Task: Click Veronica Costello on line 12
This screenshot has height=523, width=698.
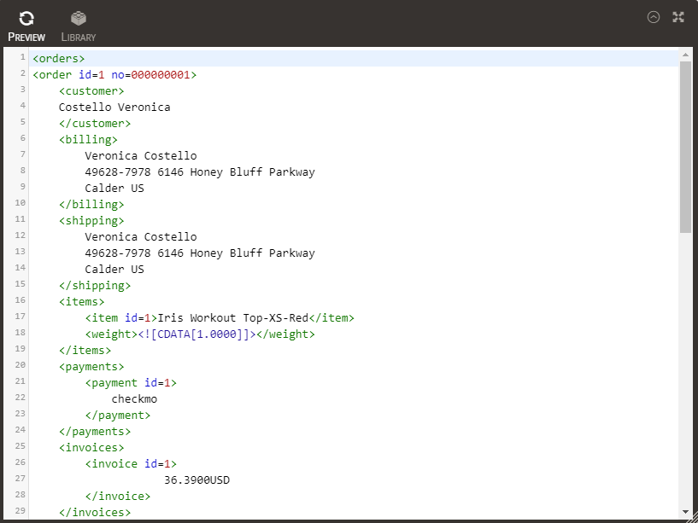Action: coord(141,236)
